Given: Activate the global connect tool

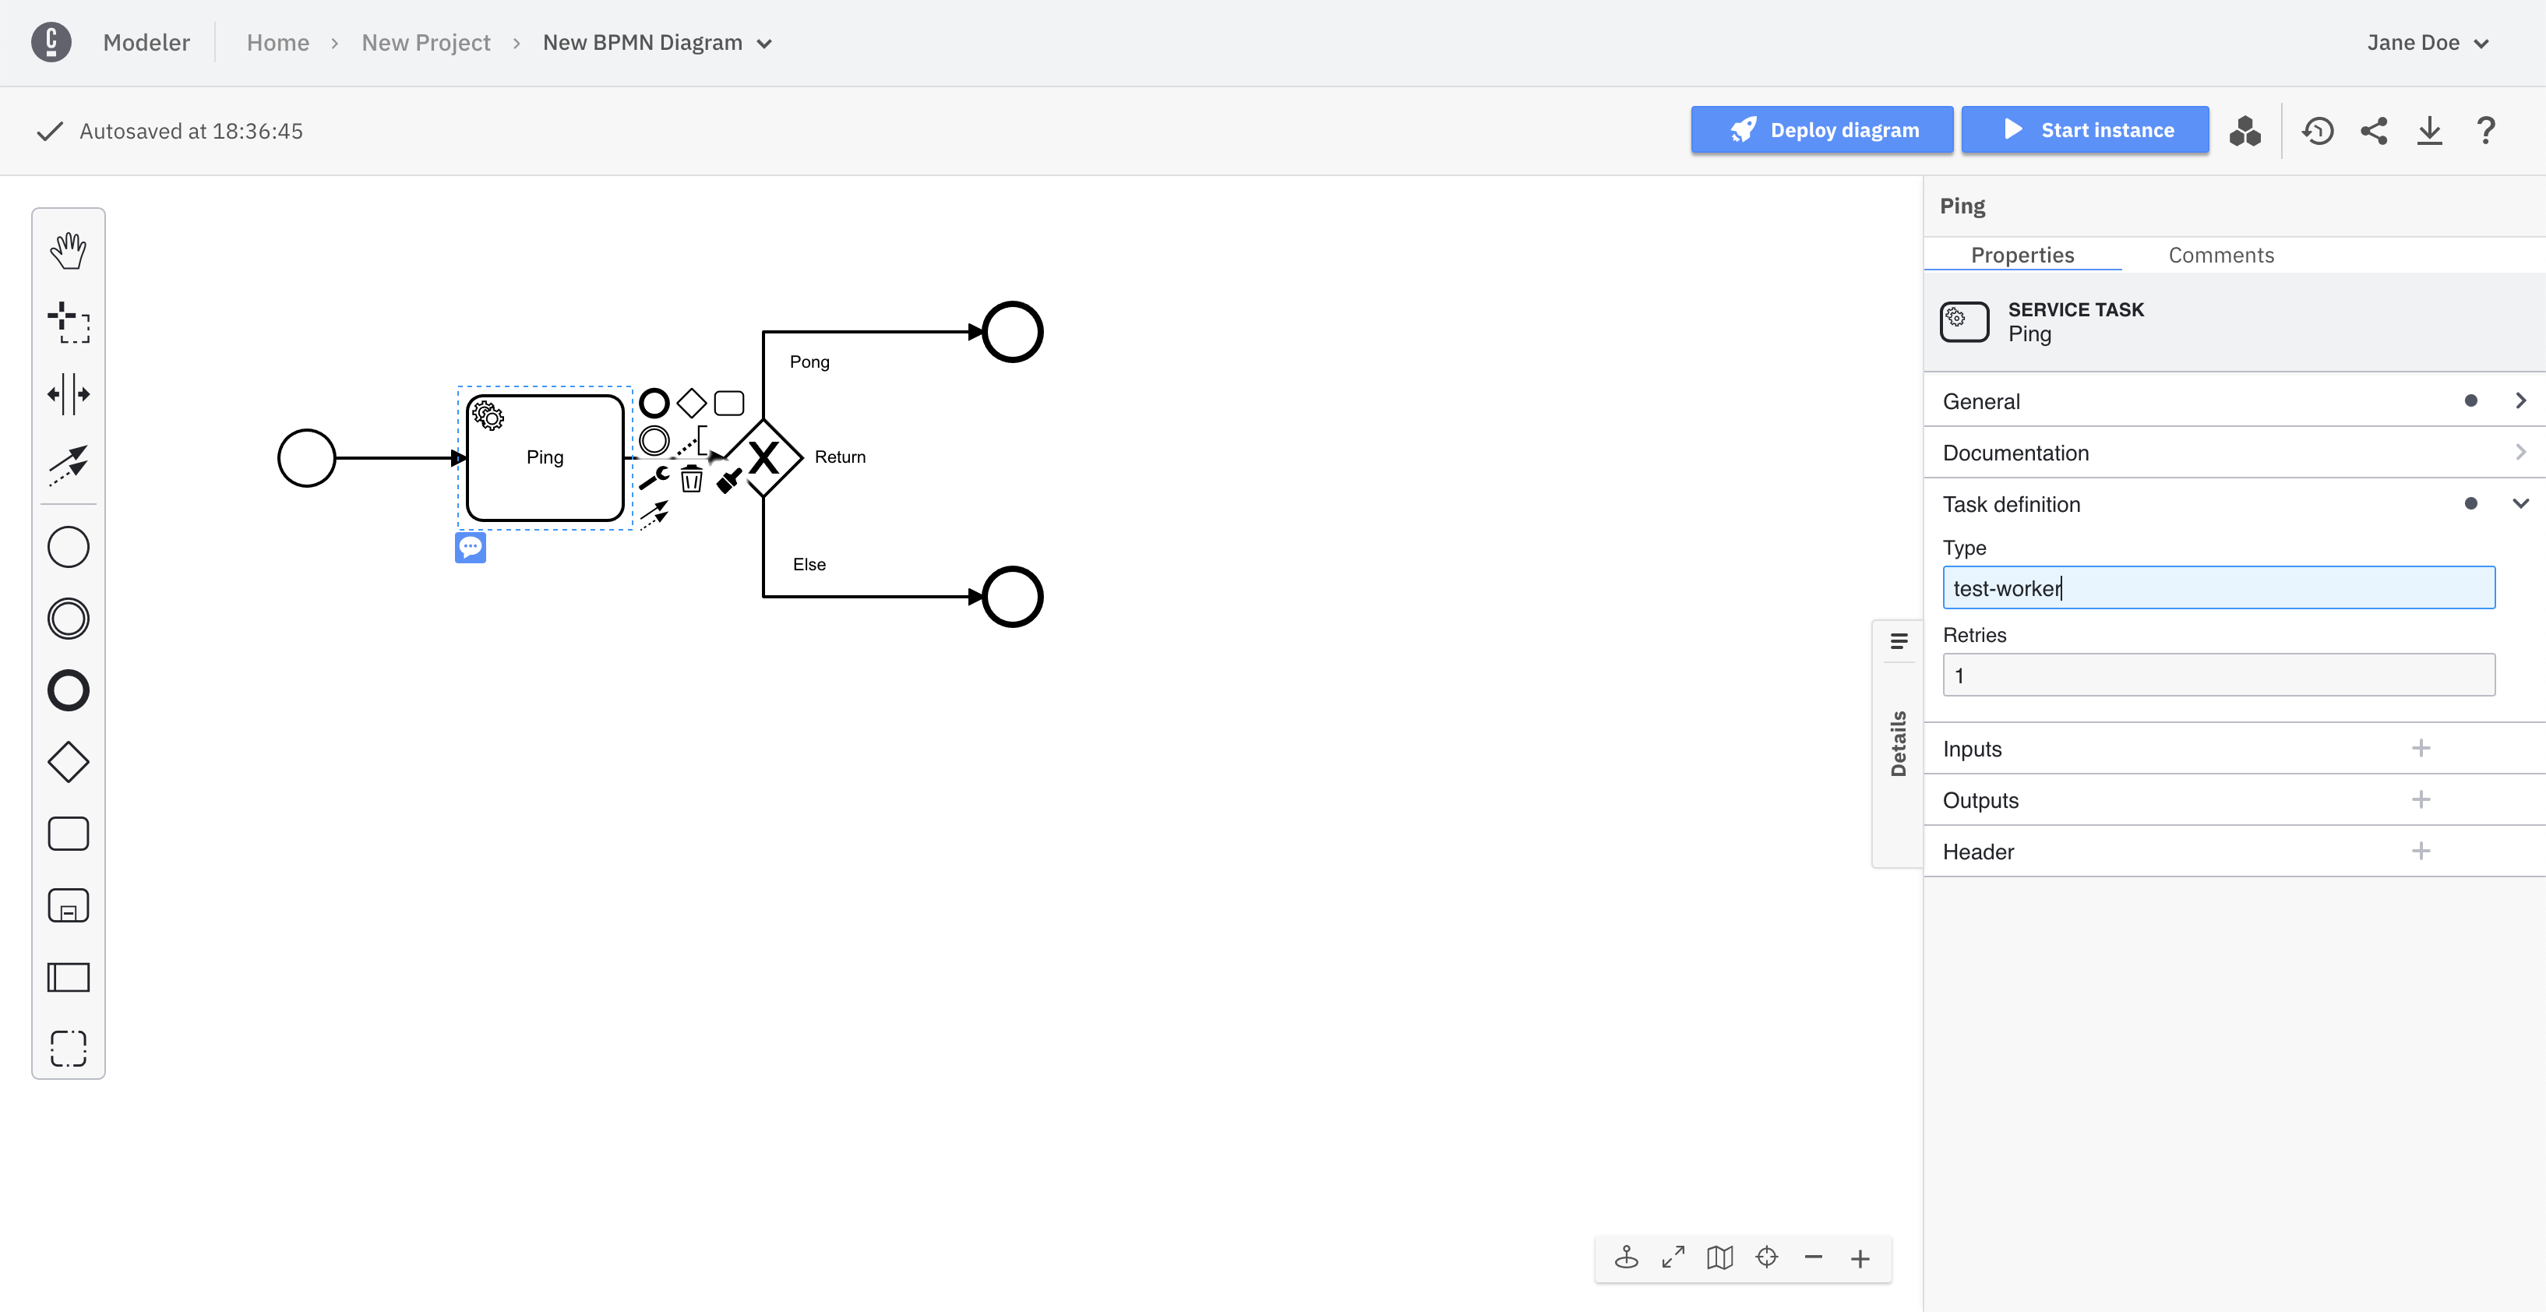Looking at the screenshot, I should click(x=69, y=464).
